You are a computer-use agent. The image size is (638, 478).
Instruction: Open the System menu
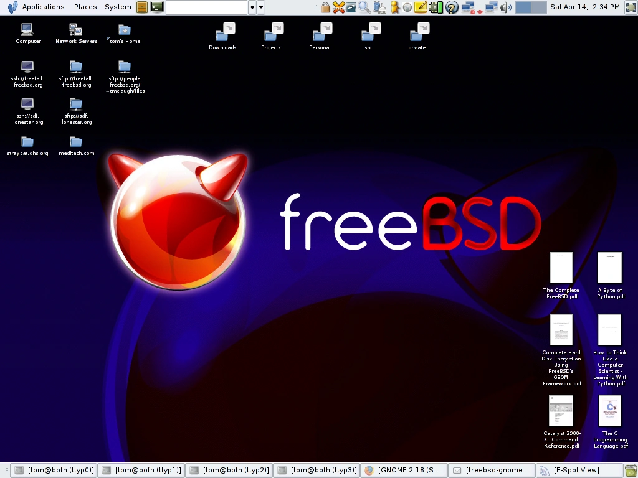[118, 7]
